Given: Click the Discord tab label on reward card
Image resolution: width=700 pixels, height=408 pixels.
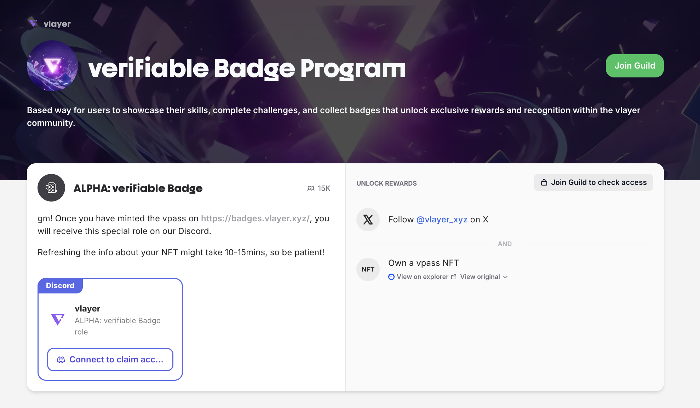Looking at the screenshot, I should (60, 286).
